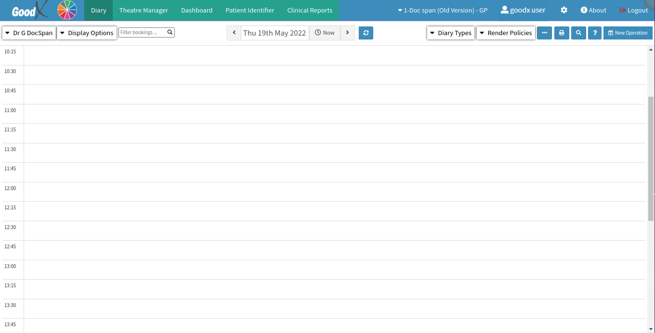655x333 pixels.
Task: Click Logout in the top bar
Action: pos(633,10)
